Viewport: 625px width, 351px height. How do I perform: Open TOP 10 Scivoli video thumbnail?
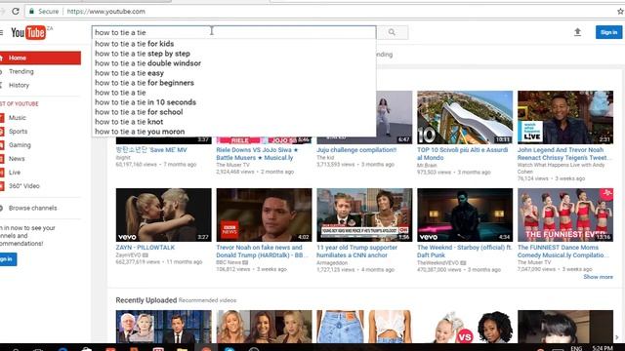(x=465, y=117)
